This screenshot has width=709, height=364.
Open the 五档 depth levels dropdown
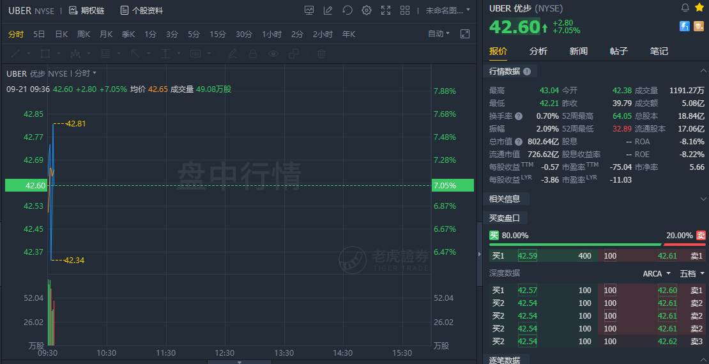click(692, 273)
